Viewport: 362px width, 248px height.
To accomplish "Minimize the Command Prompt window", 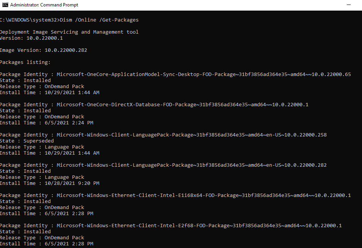I will click(348, 5).
